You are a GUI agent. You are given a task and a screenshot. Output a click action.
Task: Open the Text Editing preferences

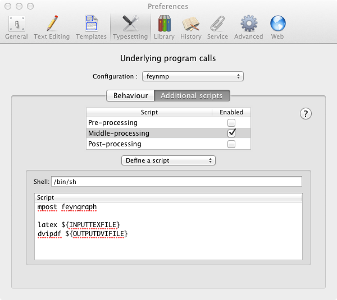52,27
